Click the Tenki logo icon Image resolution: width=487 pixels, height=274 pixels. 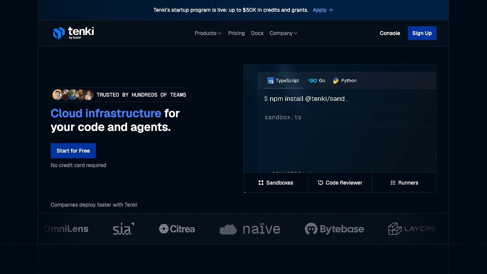pyautogui.click(x=59, y=33)
